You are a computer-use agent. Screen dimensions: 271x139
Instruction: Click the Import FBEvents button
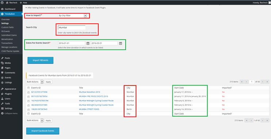point(41,60)
